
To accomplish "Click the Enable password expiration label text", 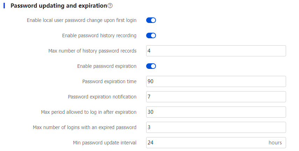I will coord(107,66).
